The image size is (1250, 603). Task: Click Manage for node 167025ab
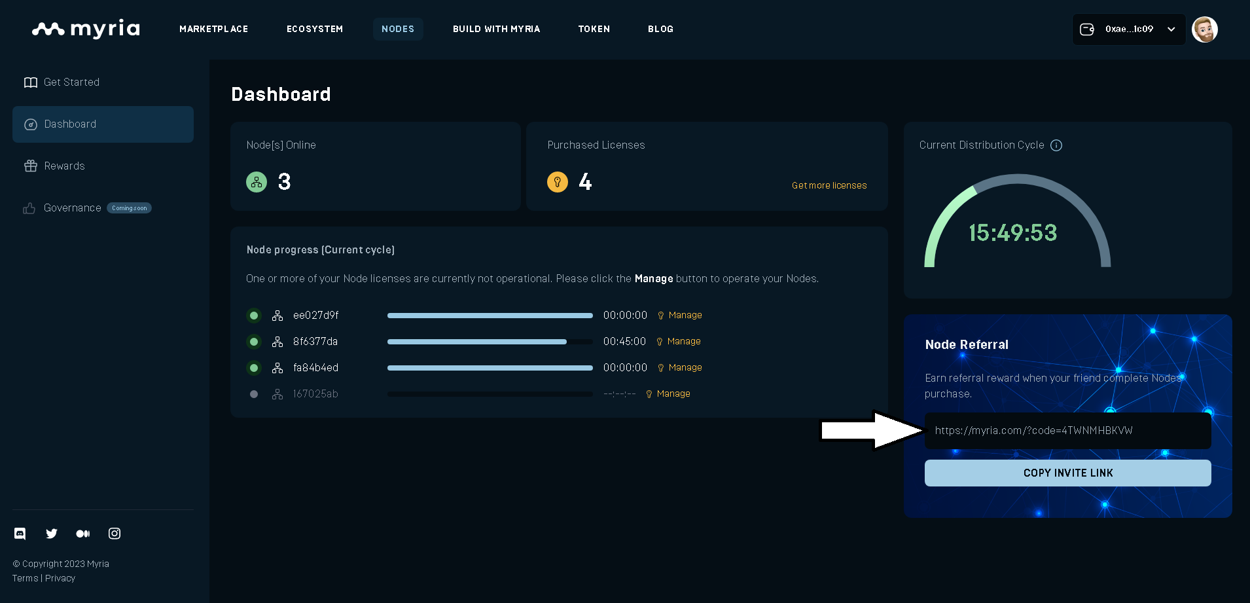668,393
